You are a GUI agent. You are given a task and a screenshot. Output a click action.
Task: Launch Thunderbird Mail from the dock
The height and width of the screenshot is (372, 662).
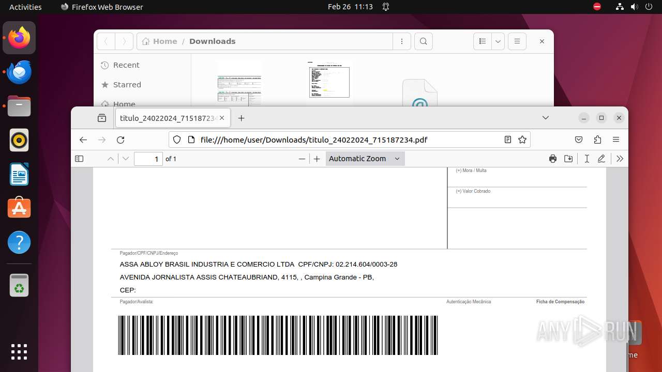(x=19, y=72)
